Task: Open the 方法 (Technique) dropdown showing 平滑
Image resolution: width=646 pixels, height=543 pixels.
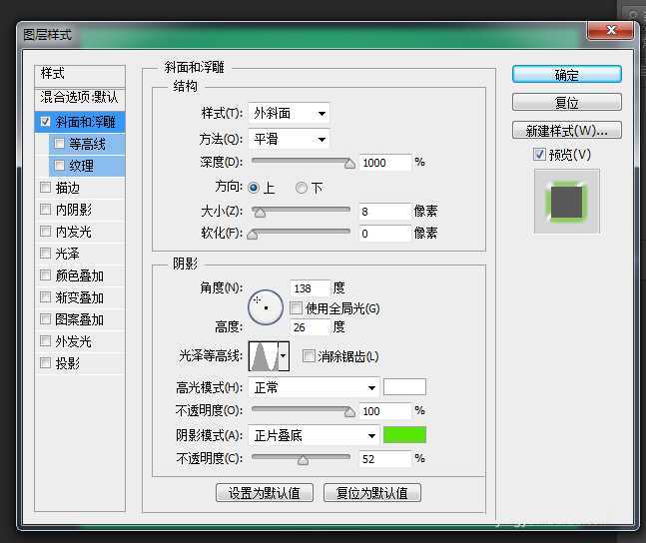Action: pyautogui.click(x=290, y=139)
